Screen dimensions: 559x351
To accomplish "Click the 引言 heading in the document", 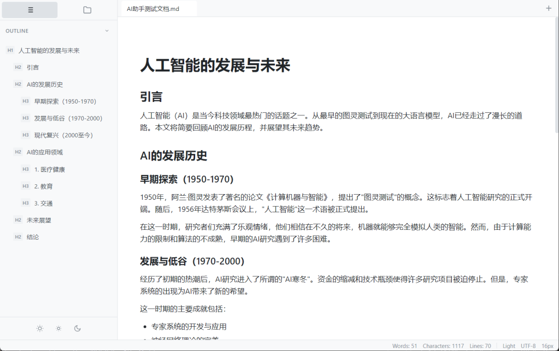I will 151,97.
